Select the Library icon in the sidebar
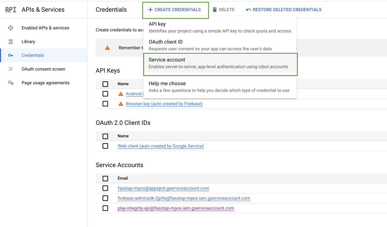The image size is (387, 227). point(11,42)
